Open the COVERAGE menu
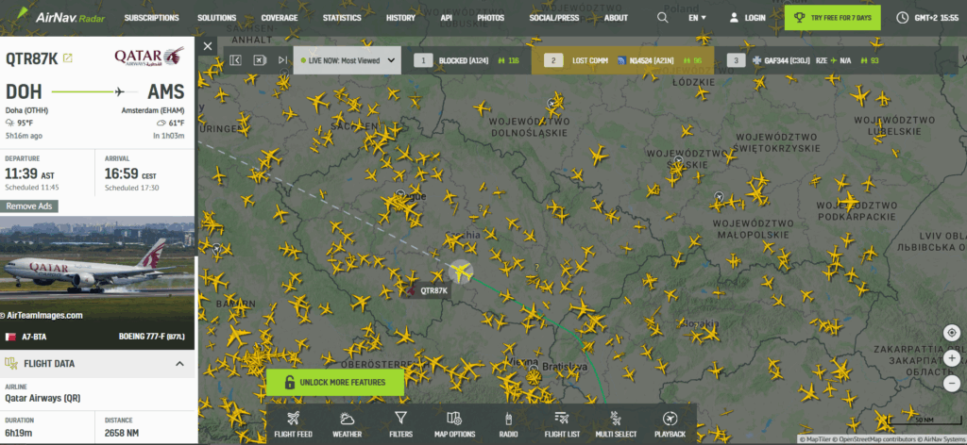The height and width of the screenshot is (445, 967). tap(280, 18)
